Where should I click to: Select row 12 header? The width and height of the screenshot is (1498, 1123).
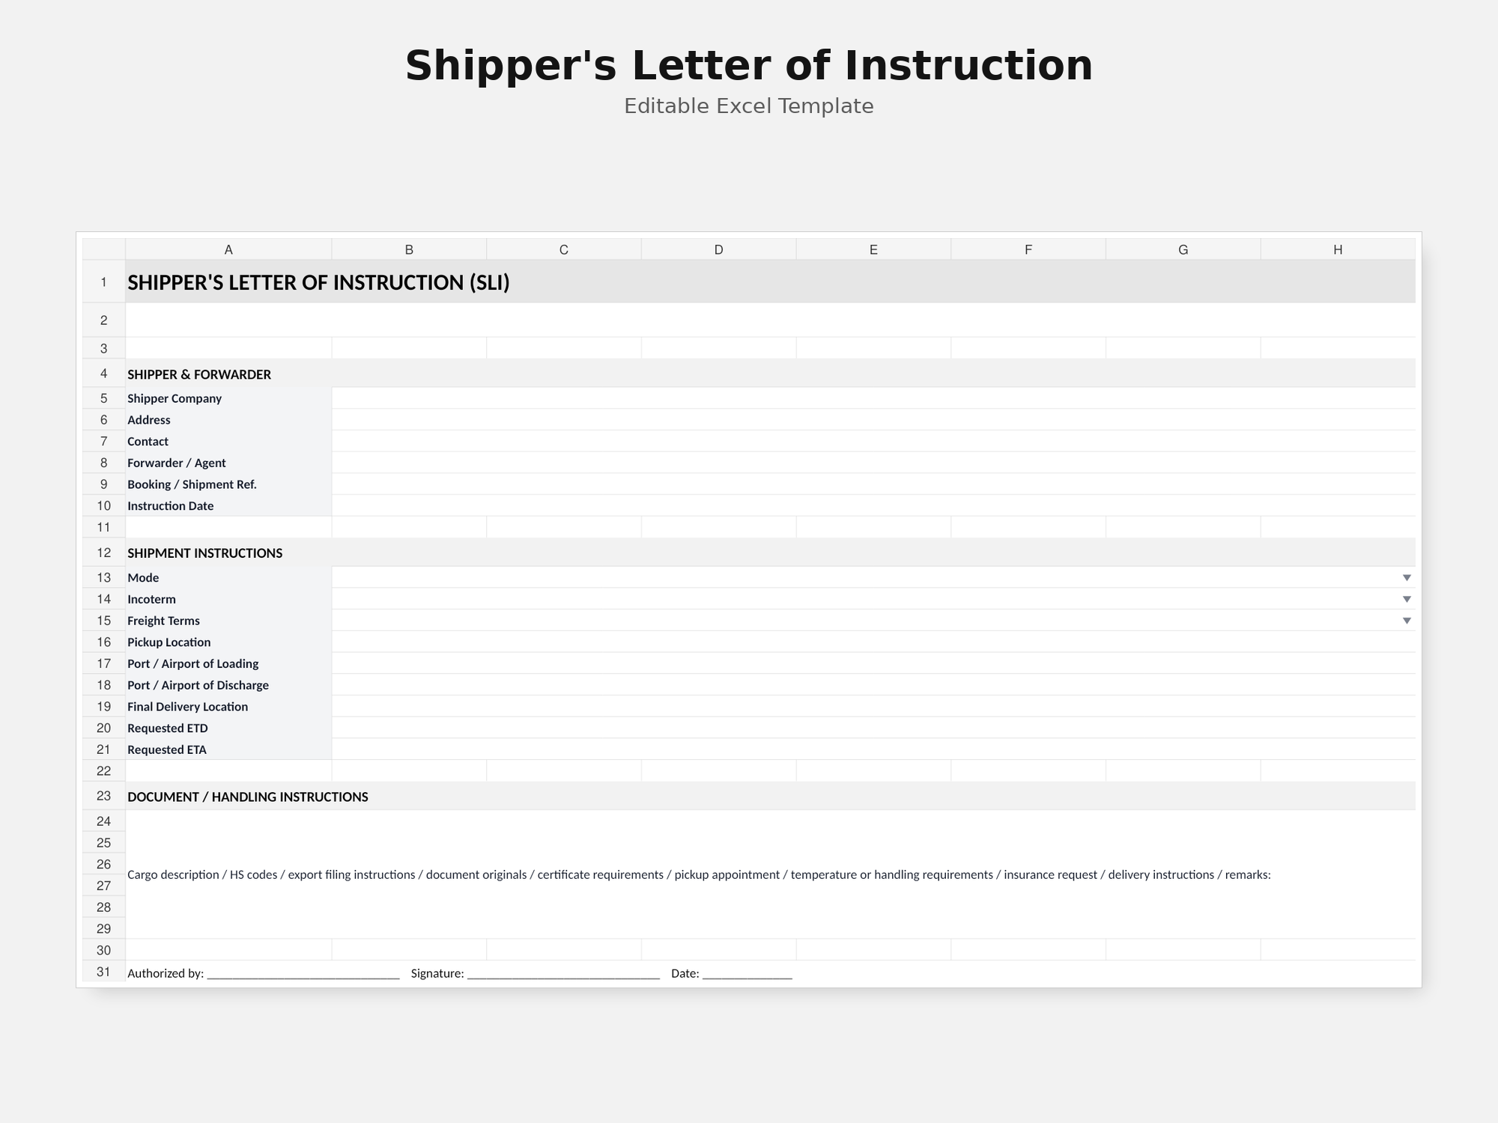click(103, 553)
